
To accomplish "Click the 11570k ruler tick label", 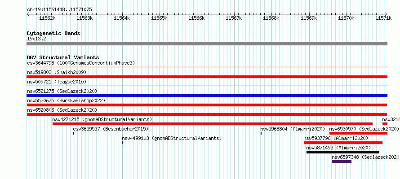I will pyautogui.click(x=346, y=18).
